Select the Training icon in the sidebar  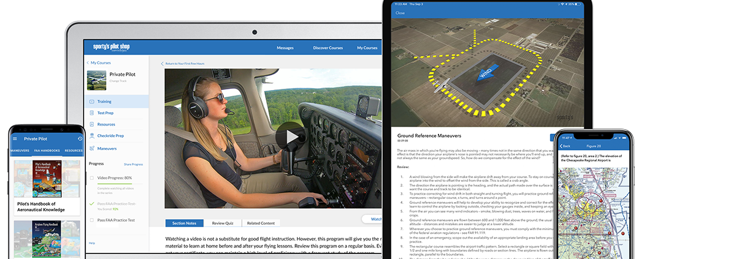click(x=91, y=102)
